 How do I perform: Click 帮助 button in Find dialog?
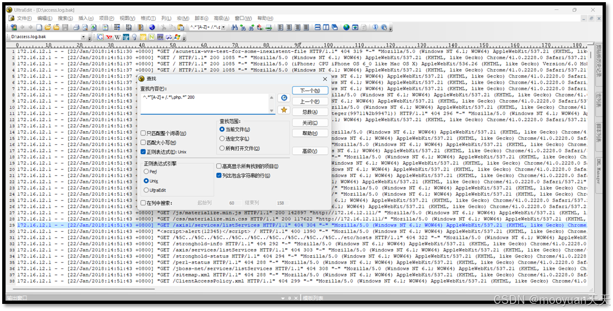pos(310,133)
